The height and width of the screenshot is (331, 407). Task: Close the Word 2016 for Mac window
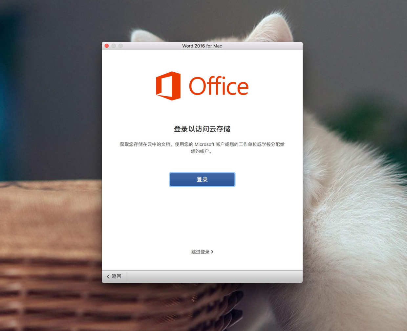click(107, 46)
